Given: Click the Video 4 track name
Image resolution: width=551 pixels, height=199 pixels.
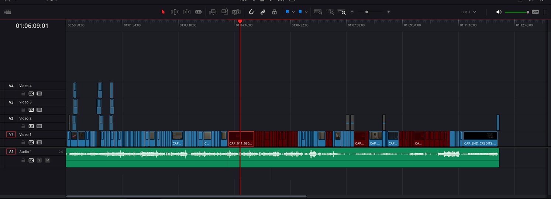Looking at the screenshot, I should (x=25, y=86).
